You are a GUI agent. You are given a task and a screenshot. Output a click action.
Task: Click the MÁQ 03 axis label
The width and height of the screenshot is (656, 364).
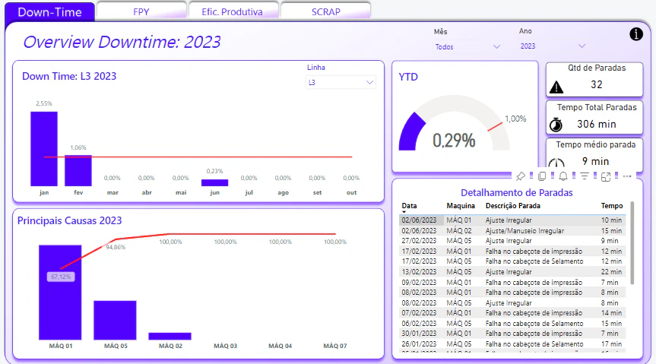(225, 346)
